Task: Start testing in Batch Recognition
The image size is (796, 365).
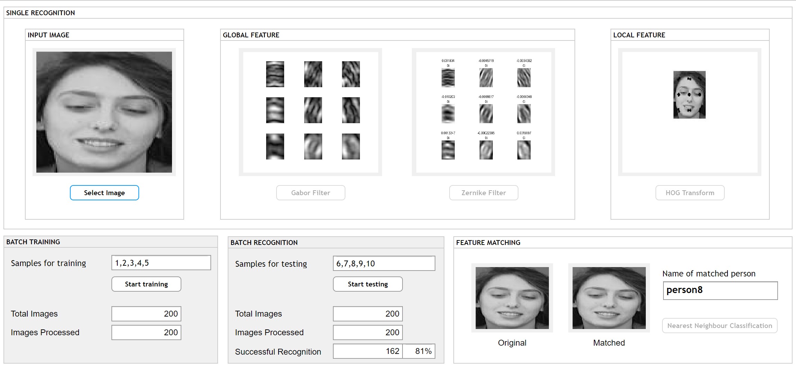Action: 368,284
